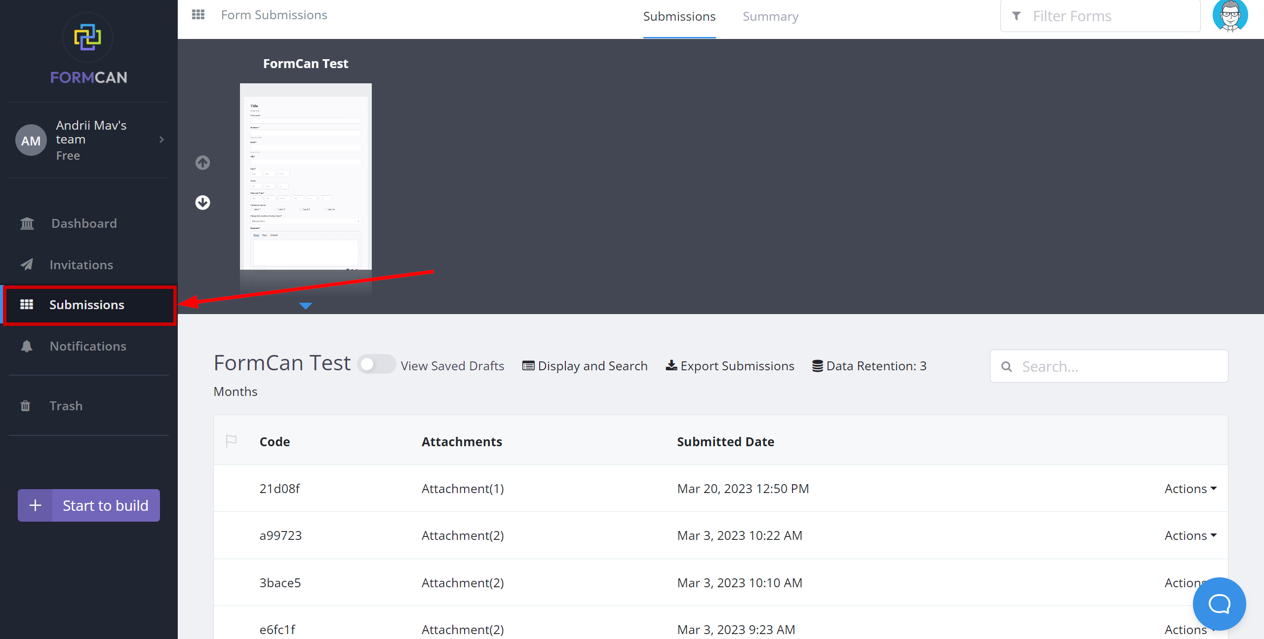Click the Submissions sidebar icon
Image resolution: width=1264 pixels, height=639 pixels.
click(x=26, y=304)
